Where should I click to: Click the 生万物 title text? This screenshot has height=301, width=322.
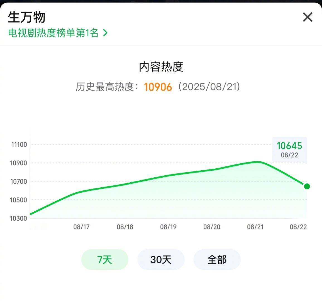pyautogui.click(x=26, y=17)
